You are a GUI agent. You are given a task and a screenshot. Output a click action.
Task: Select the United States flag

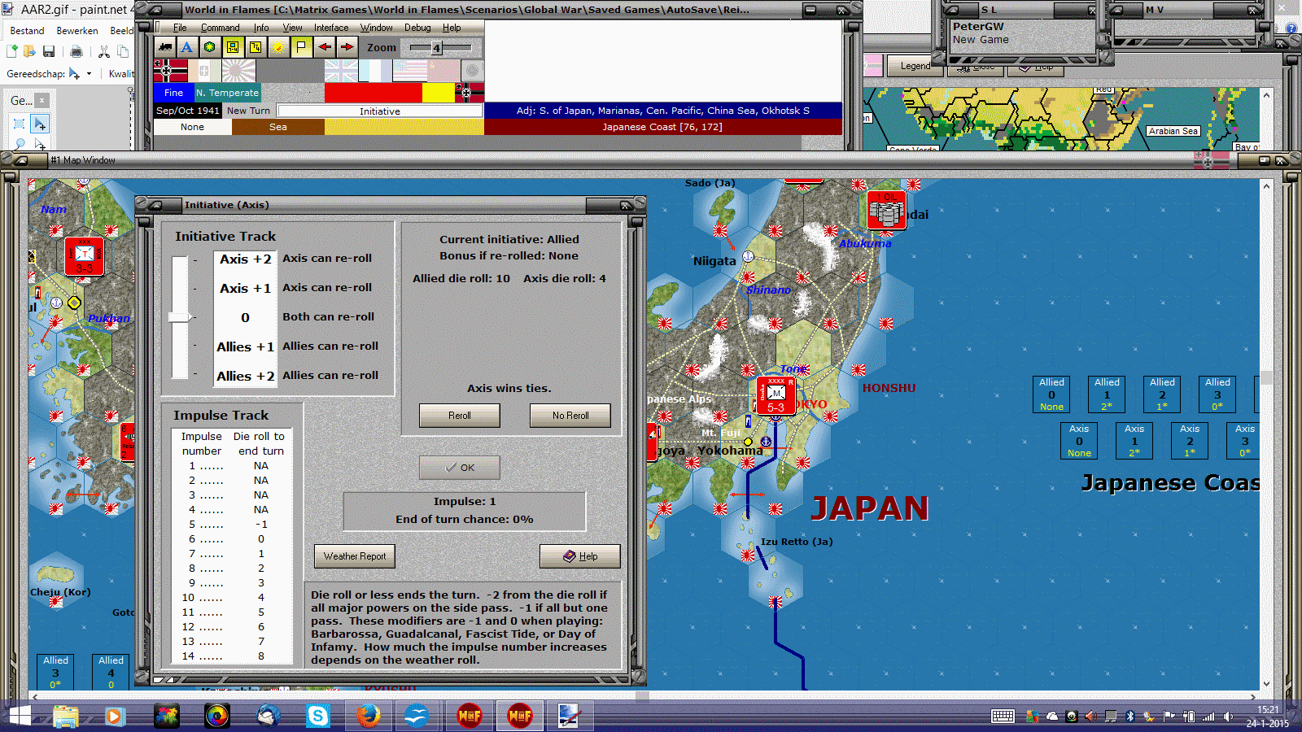pyautogui.click(x=410, y=71)
